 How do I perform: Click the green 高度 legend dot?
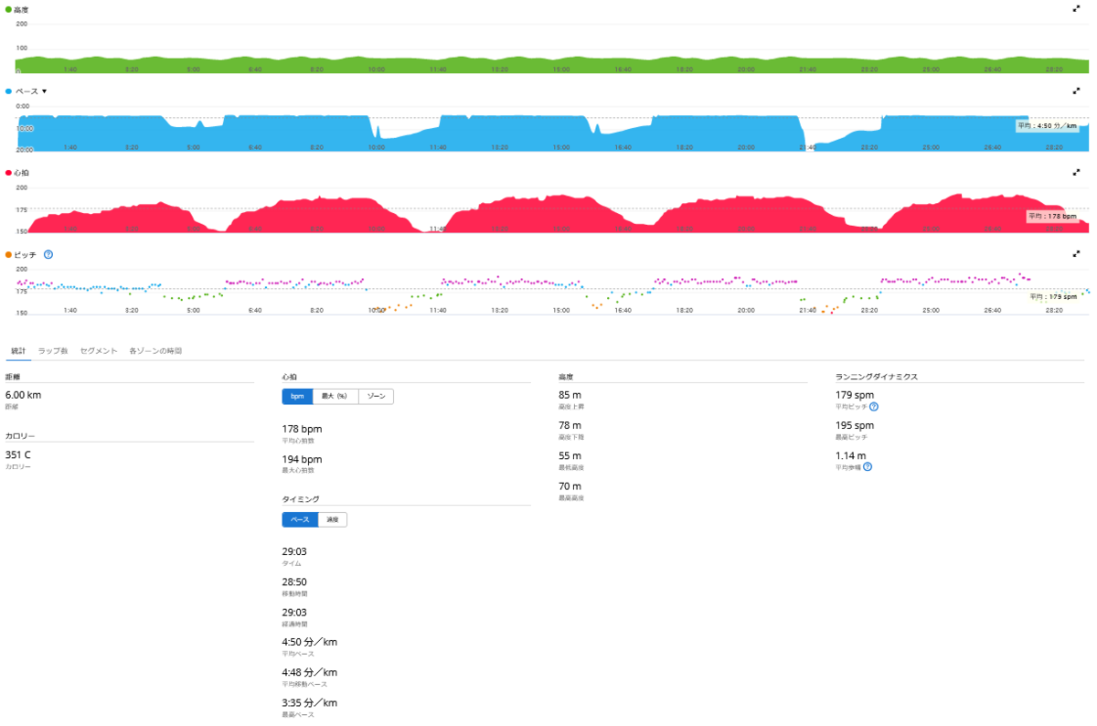[x=8, y=9]
